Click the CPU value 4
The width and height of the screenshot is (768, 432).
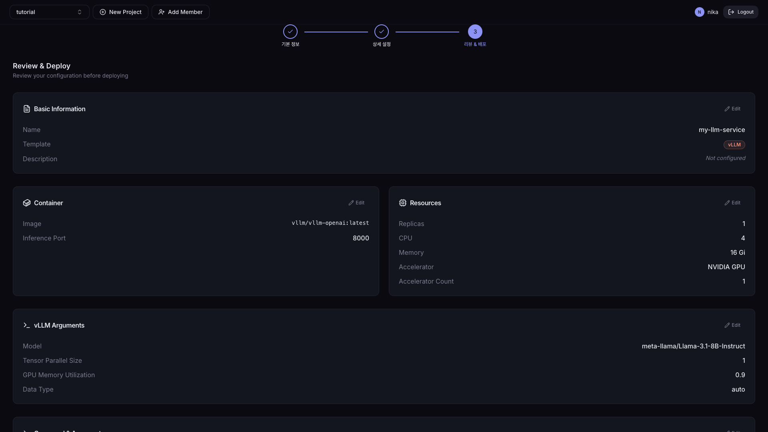tap(743, 238)
